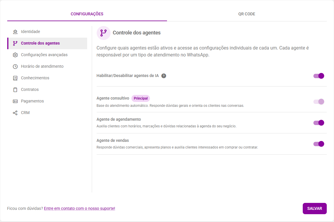Click the help question-mark icon beside agentes de IA
The height and width of the screenshot is (222, 334).
click(164, 76)
